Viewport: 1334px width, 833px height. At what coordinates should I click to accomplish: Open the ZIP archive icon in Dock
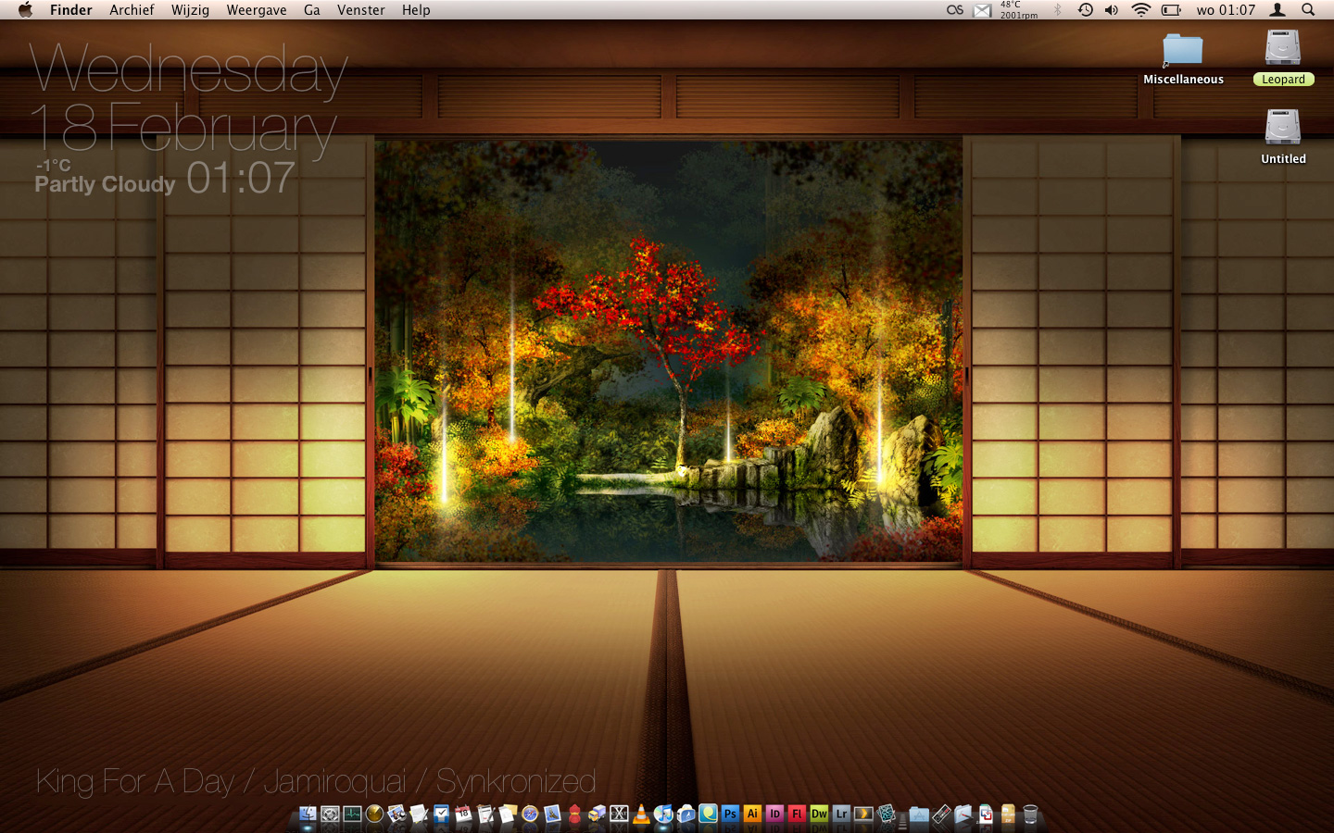(1008, 814)
